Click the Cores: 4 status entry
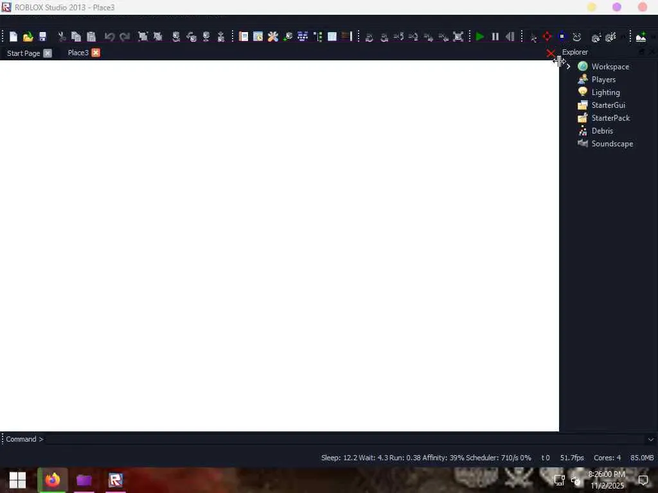The height and width of the screenshot is (493, 658). pos(607,458)
